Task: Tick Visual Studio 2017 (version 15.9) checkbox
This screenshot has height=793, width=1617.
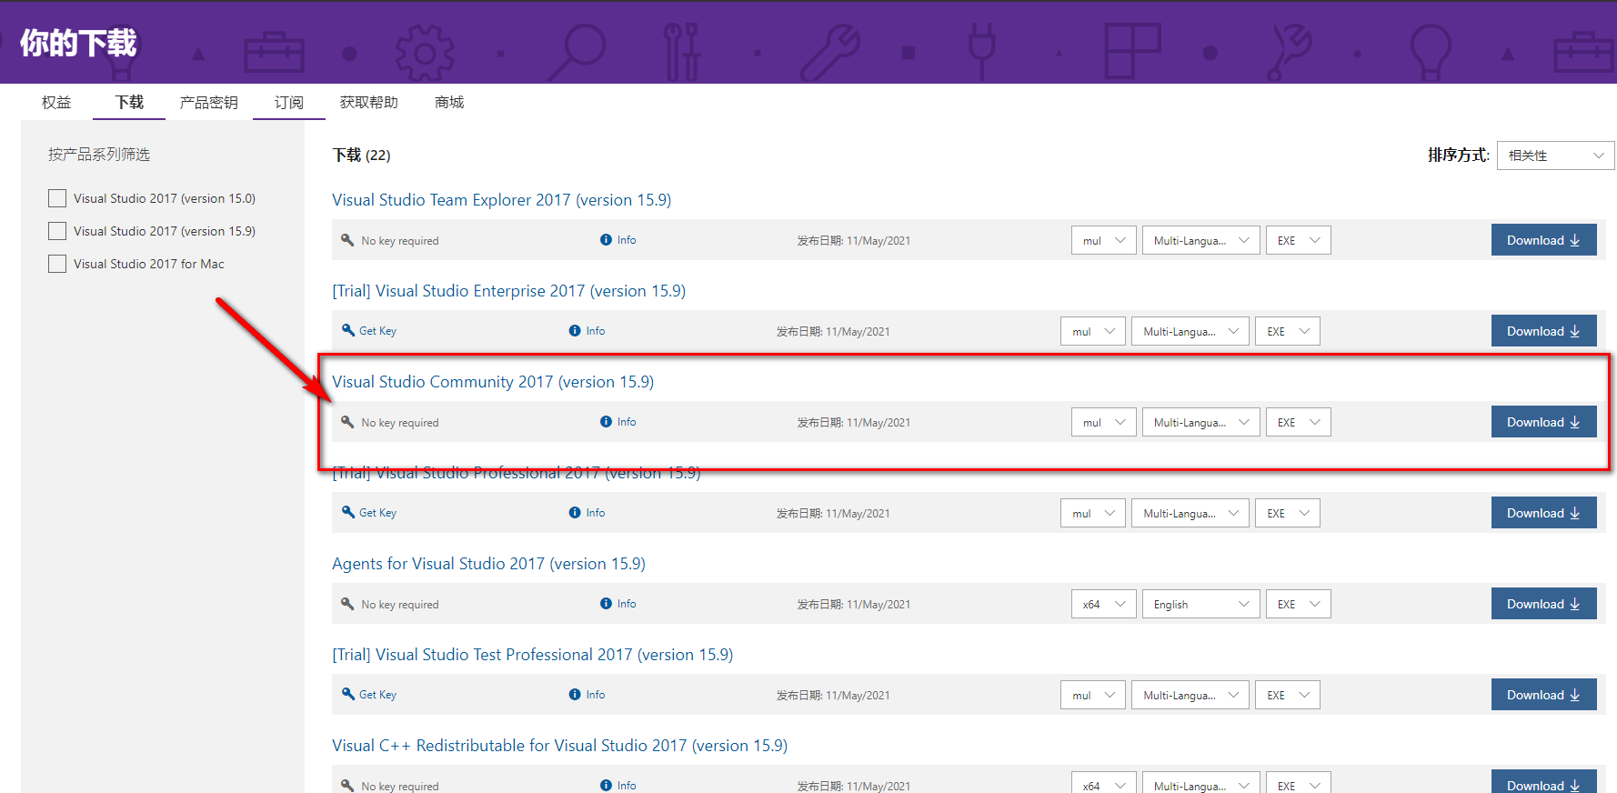Action: [x=57, y=231]
